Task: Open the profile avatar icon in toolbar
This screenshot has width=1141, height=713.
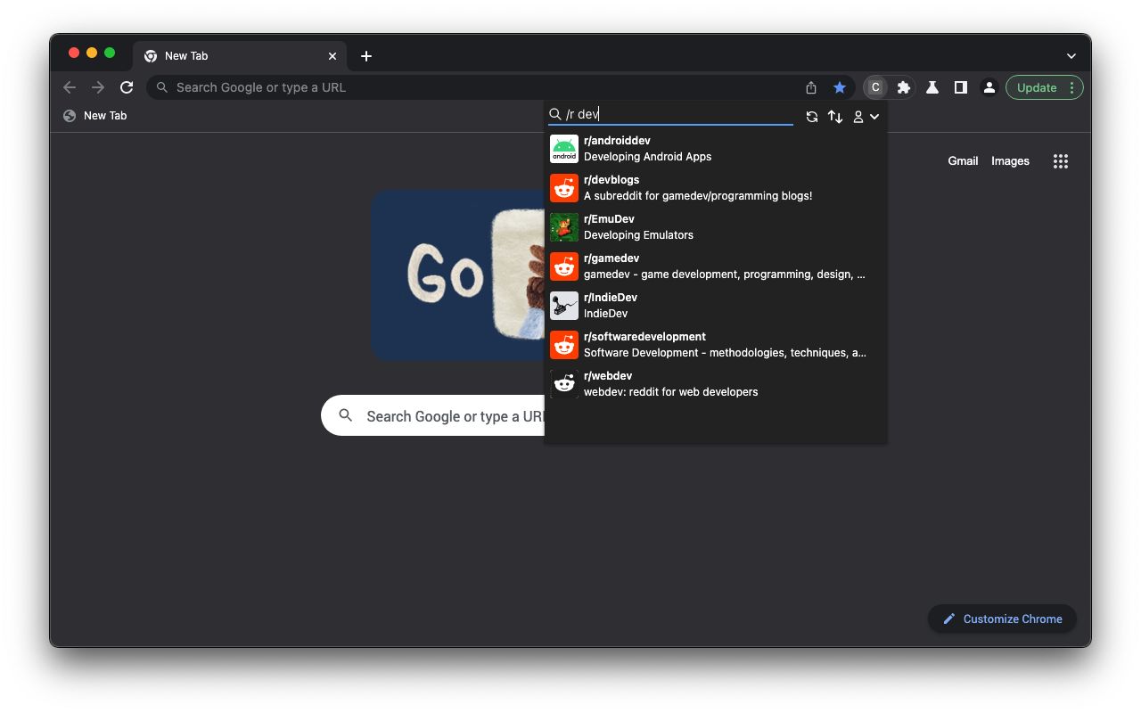Action: 989,87
